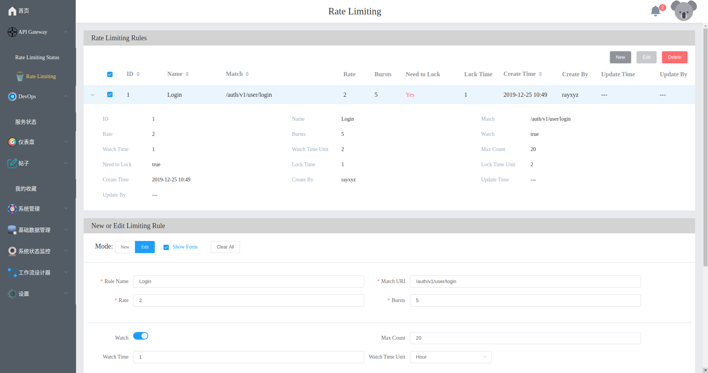Click the 仪表盘 dashboard gauge icon
708x373 pixels.
tap(12, 142)
